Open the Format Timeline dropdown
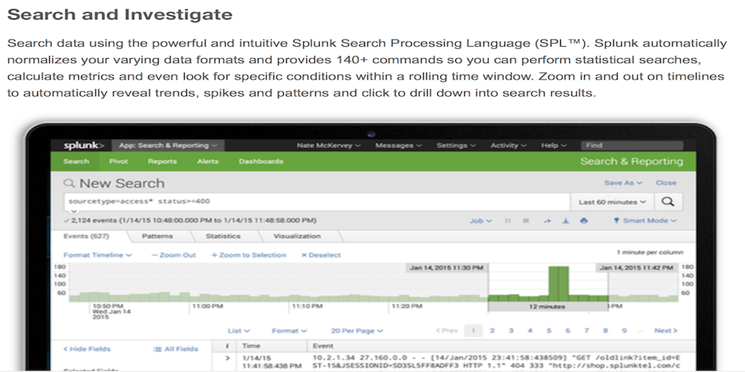Viewport: 745px width, 372px height. pyautogui.click(x=98, y=254)
